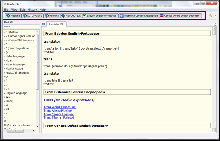Viewport: 220px width, 141px height.
Task: Add a new tab with plus icon
Action: [44, 24]
